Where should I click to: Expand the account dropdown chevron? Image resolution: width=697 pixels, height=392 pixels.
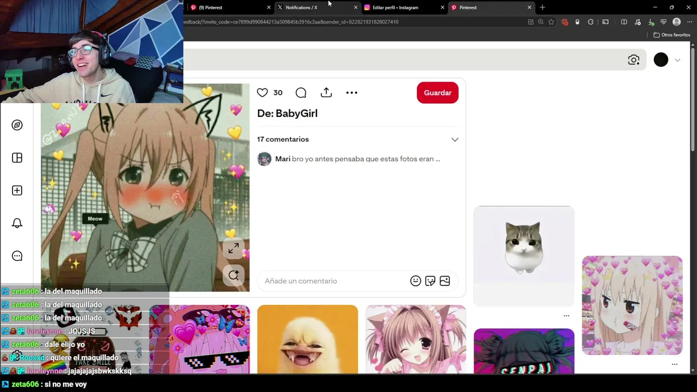tap(677, 60)
